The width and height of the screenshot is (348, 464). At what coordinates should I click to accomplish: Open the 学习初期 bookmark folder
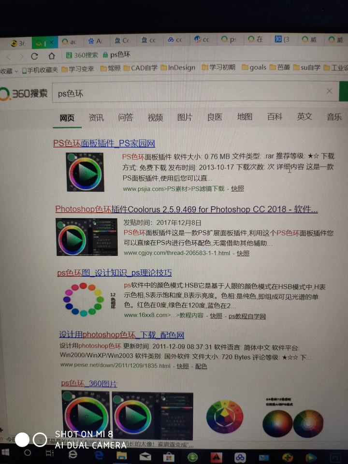(x=218, y=67)
